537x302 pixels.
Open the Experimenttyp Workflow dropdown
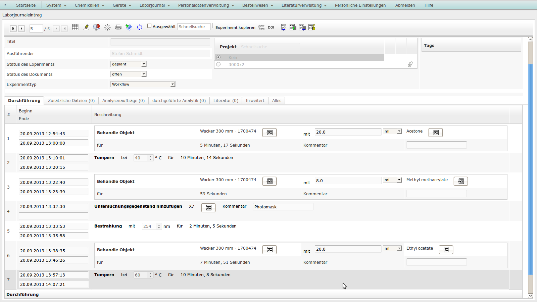click(143, 84)
